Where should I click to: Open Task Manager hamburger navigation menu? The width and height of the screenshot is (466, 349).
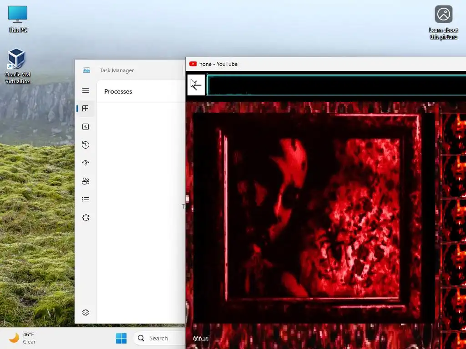86,90
